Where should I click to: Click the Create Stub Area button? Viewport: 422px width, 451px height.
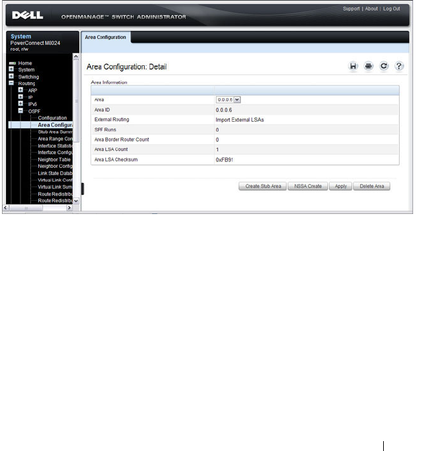263,186
